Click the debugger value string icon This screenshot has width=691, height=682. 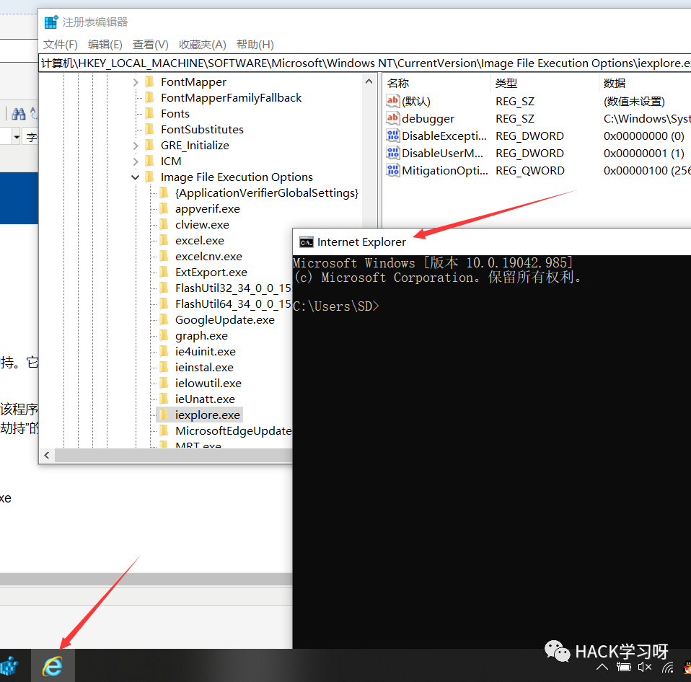[392, 118]
